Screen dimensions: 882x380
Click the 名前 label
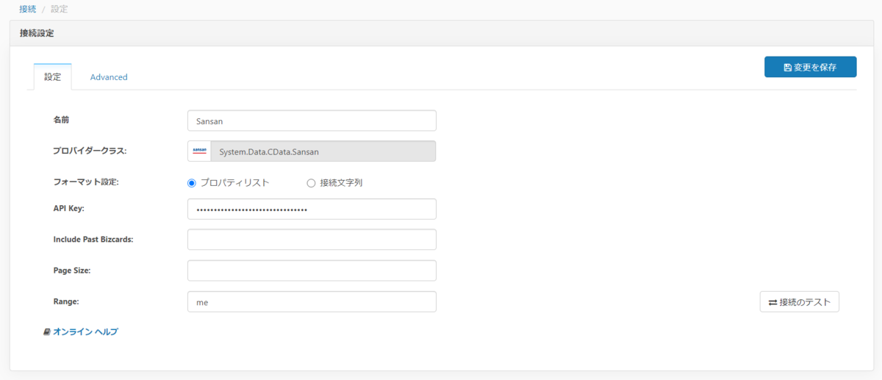61,119
